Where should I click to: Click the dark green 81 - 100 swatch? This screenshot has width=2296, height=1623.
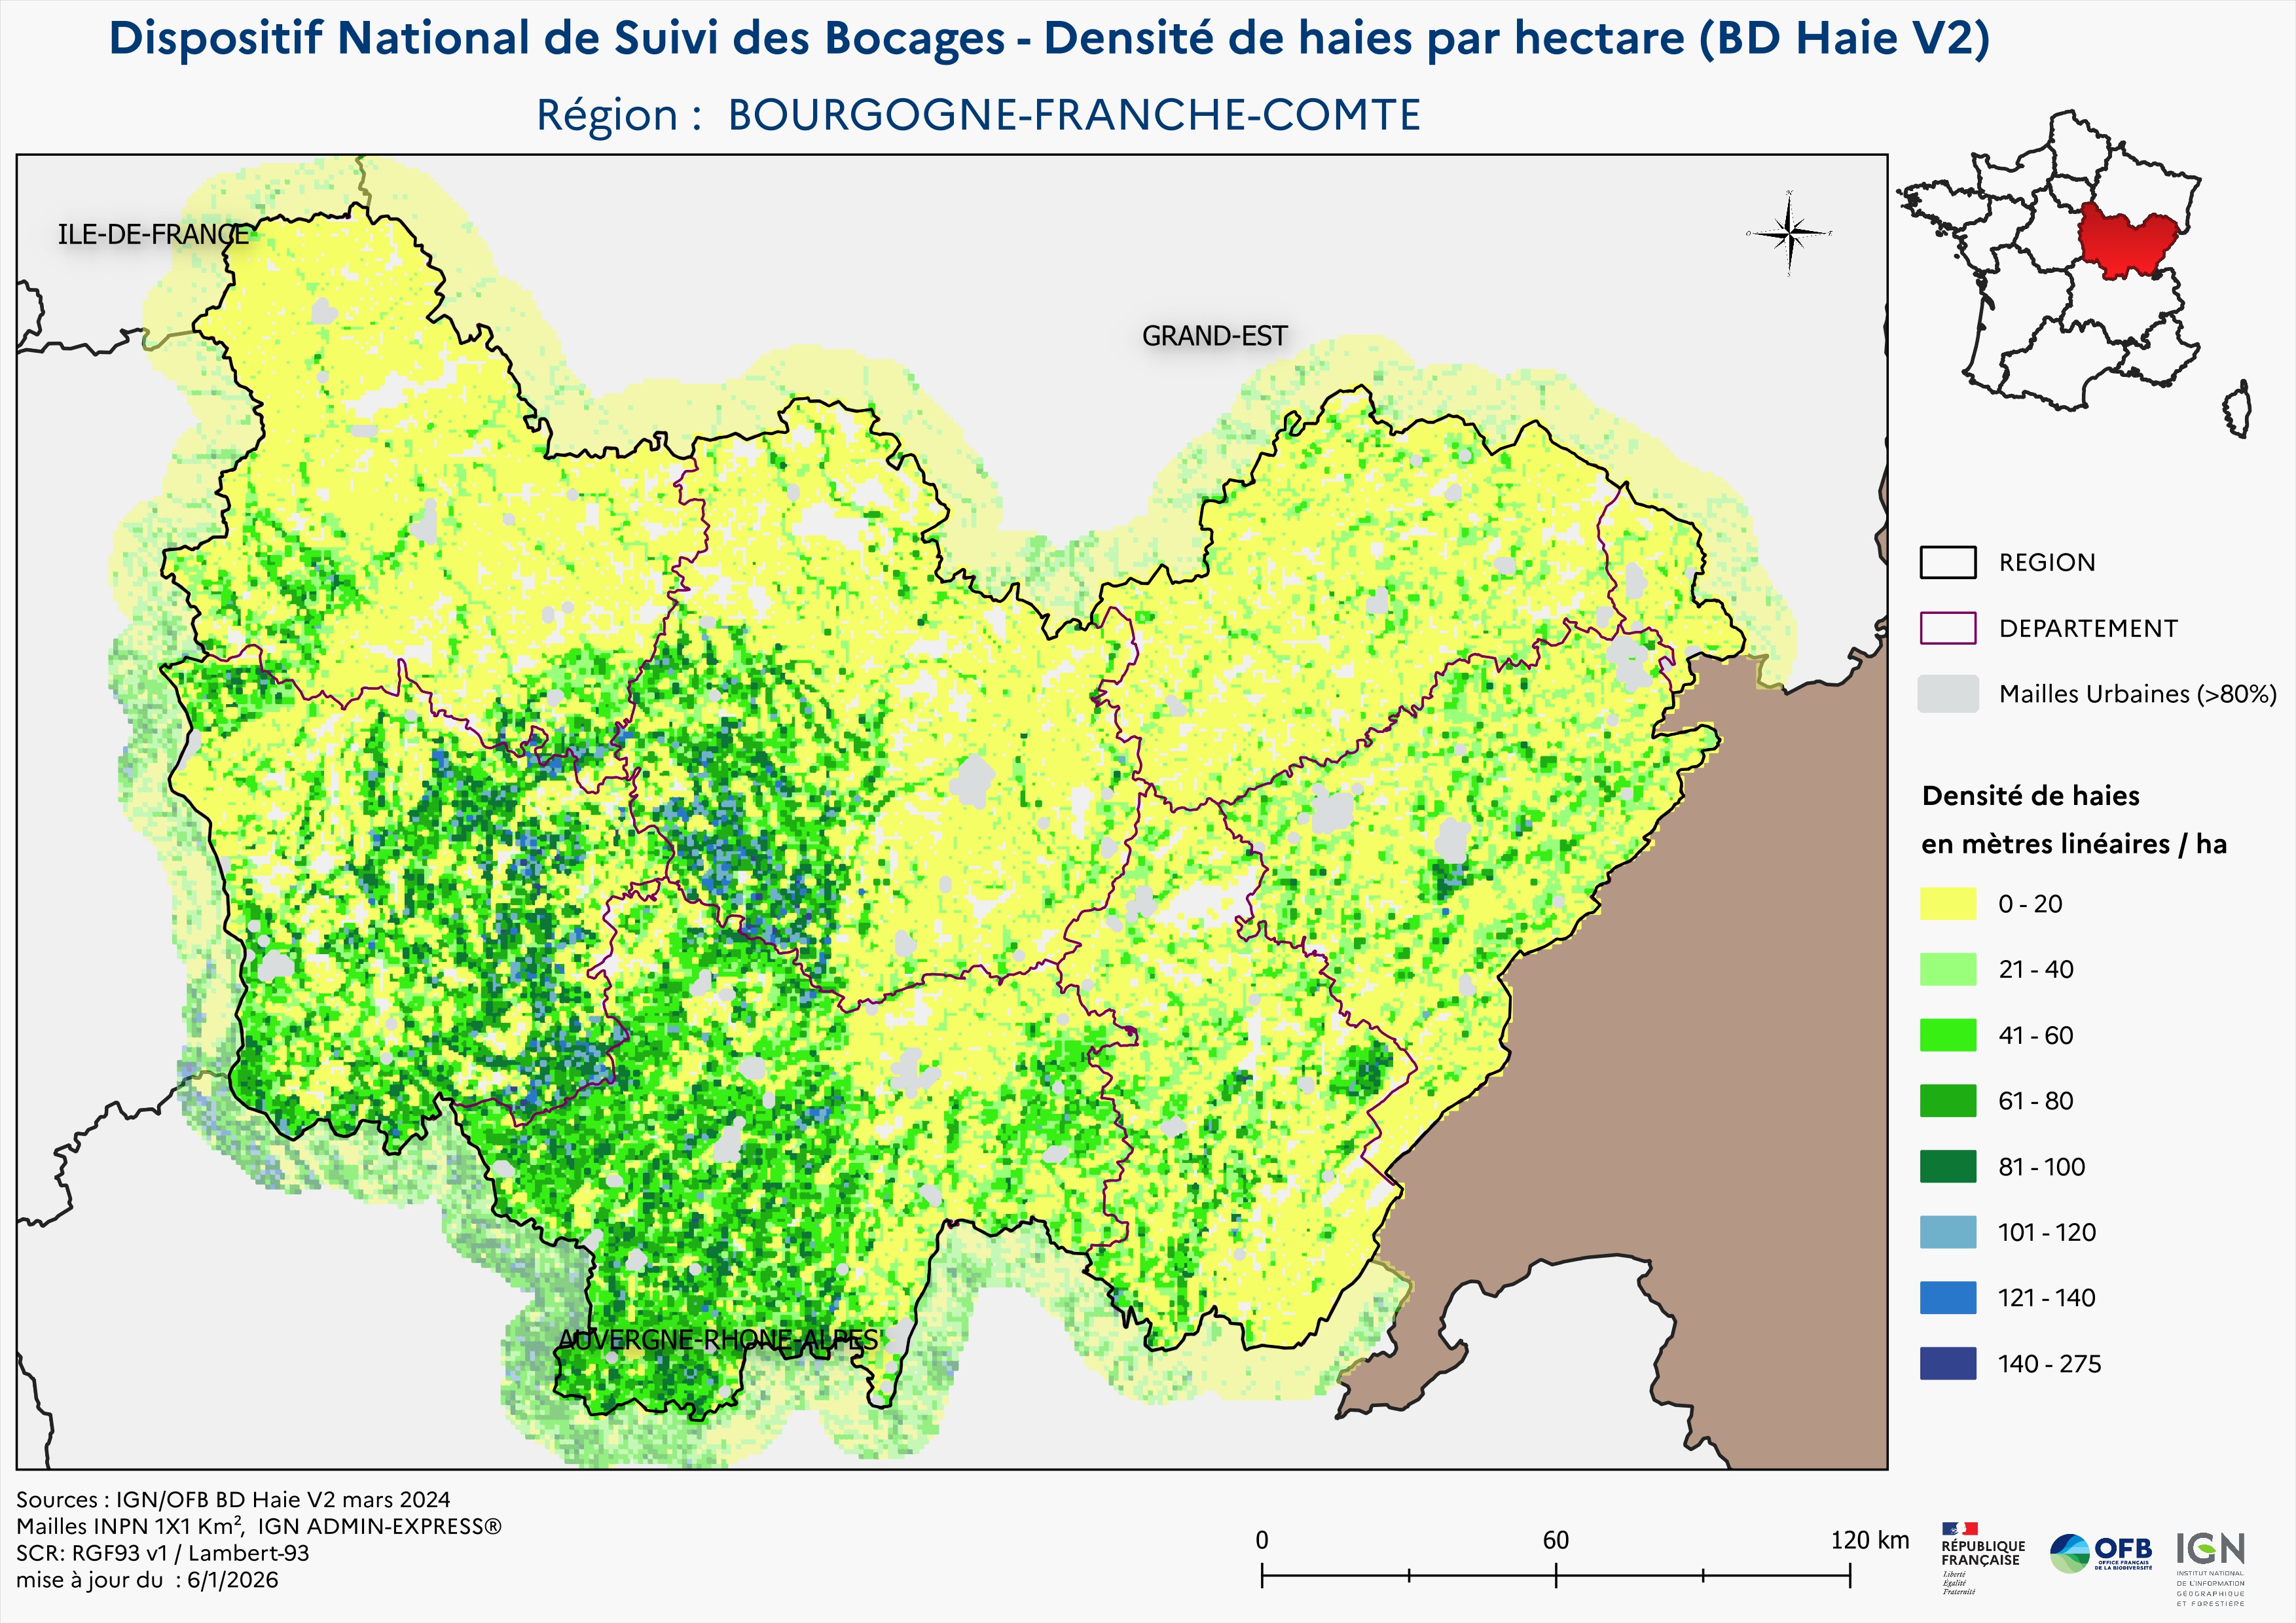coord(1947,1166)
